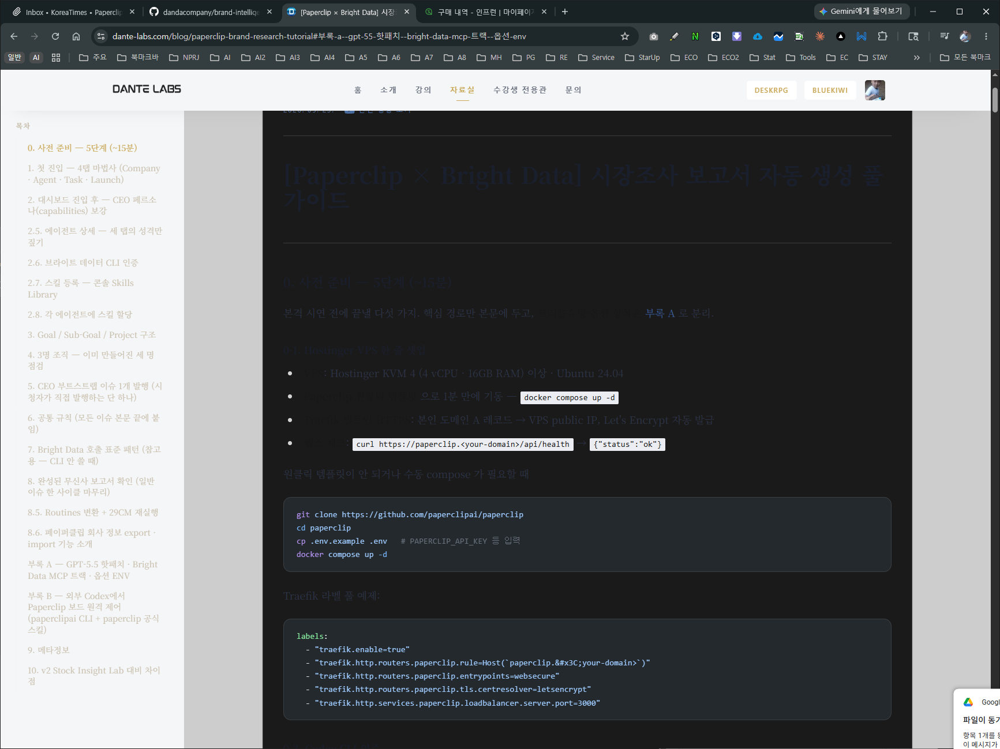Open the apps grid bookmark icon

(56, 58)
